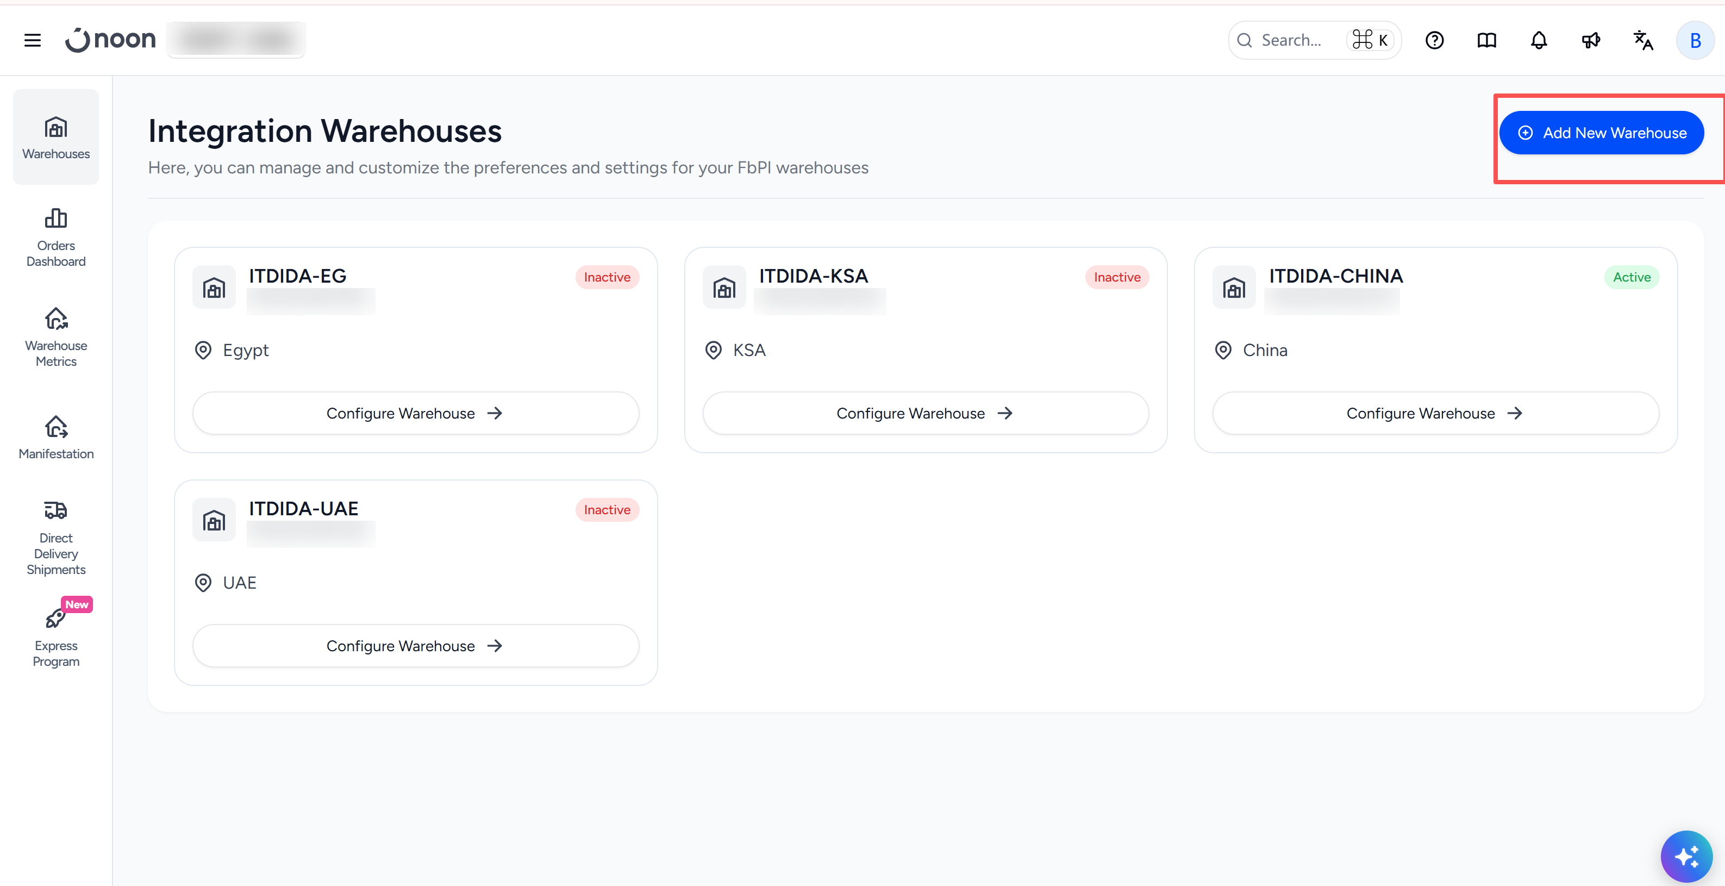Open the documentation book icon
The height and width of the screenshot is (886, 1725).
click(1486, 40)
